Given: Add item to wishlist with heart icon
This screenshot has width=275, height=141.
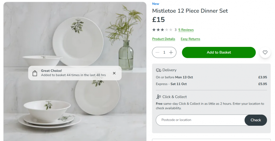Looking at the screenshot, I should (265, 53).
